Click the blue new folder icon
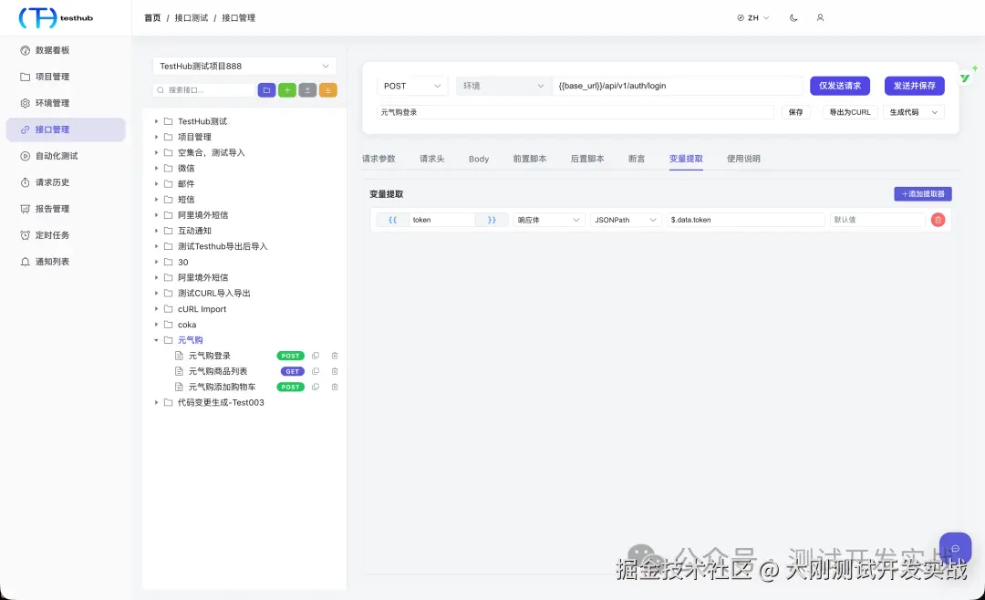Image resolution: width=985 pixels, height=600 pixels. click(266, 90)
